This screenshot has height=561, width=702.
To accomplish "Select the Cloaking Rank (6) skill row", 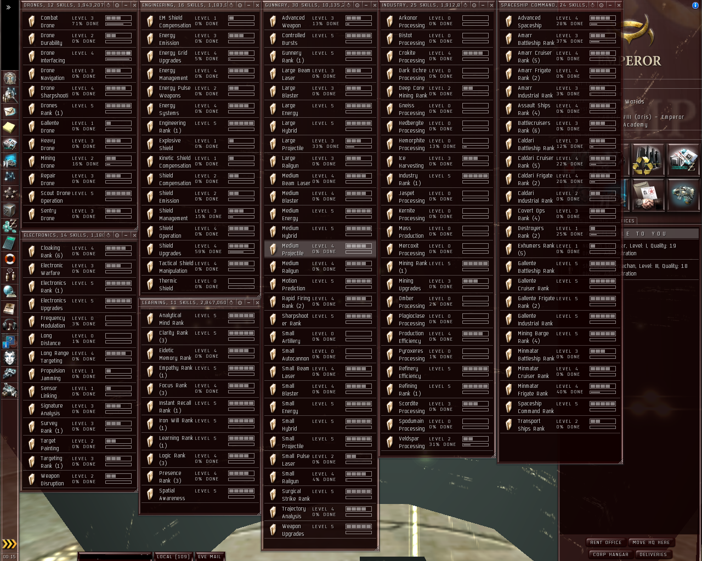I will 80,251.
